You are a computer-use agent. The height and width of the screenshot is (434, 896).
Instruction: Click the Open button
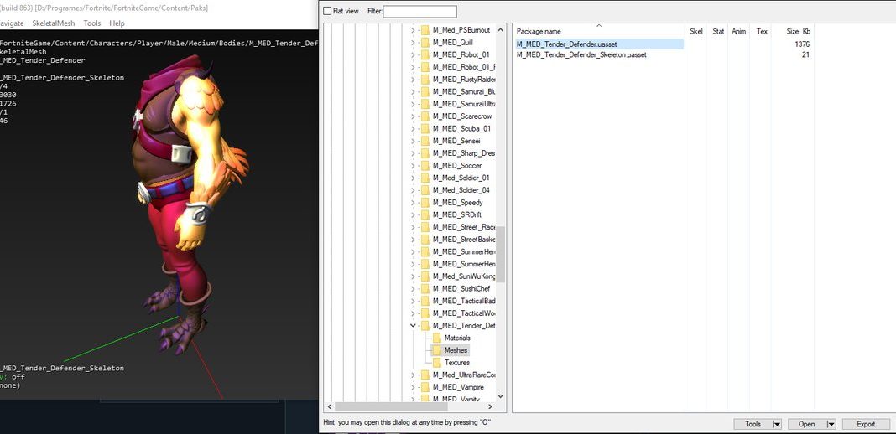pos(807,424)
